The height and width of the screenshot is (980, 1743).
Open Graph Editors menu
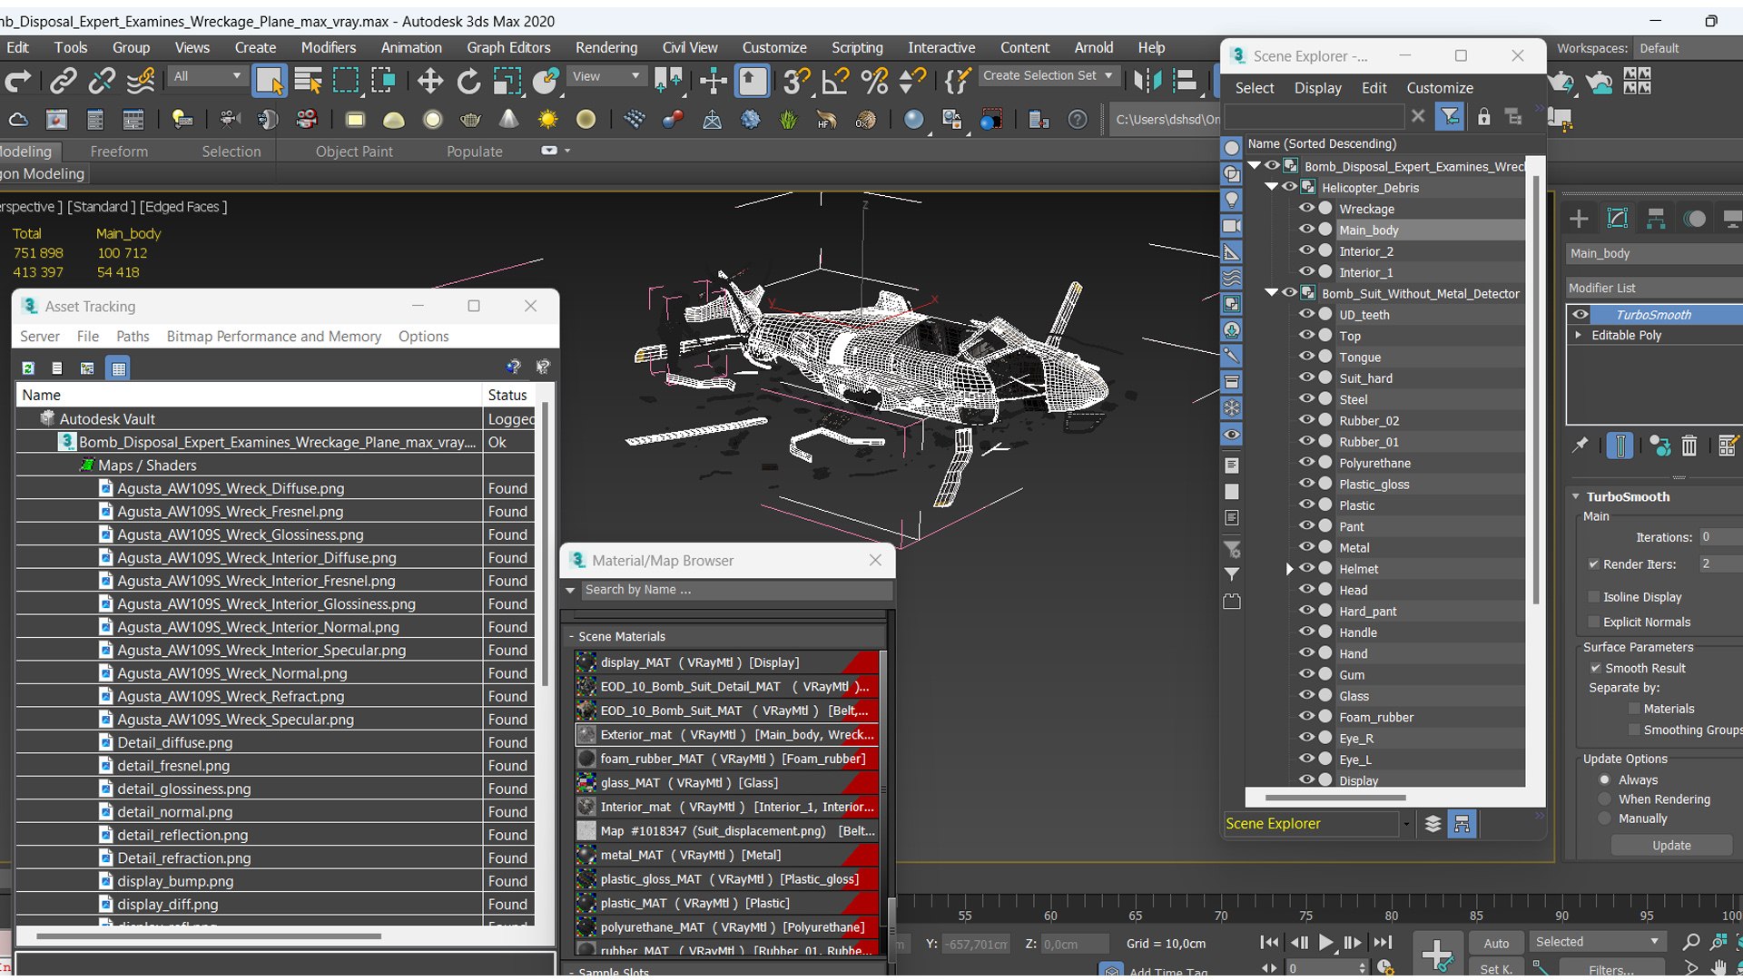(x=508, y=47)
